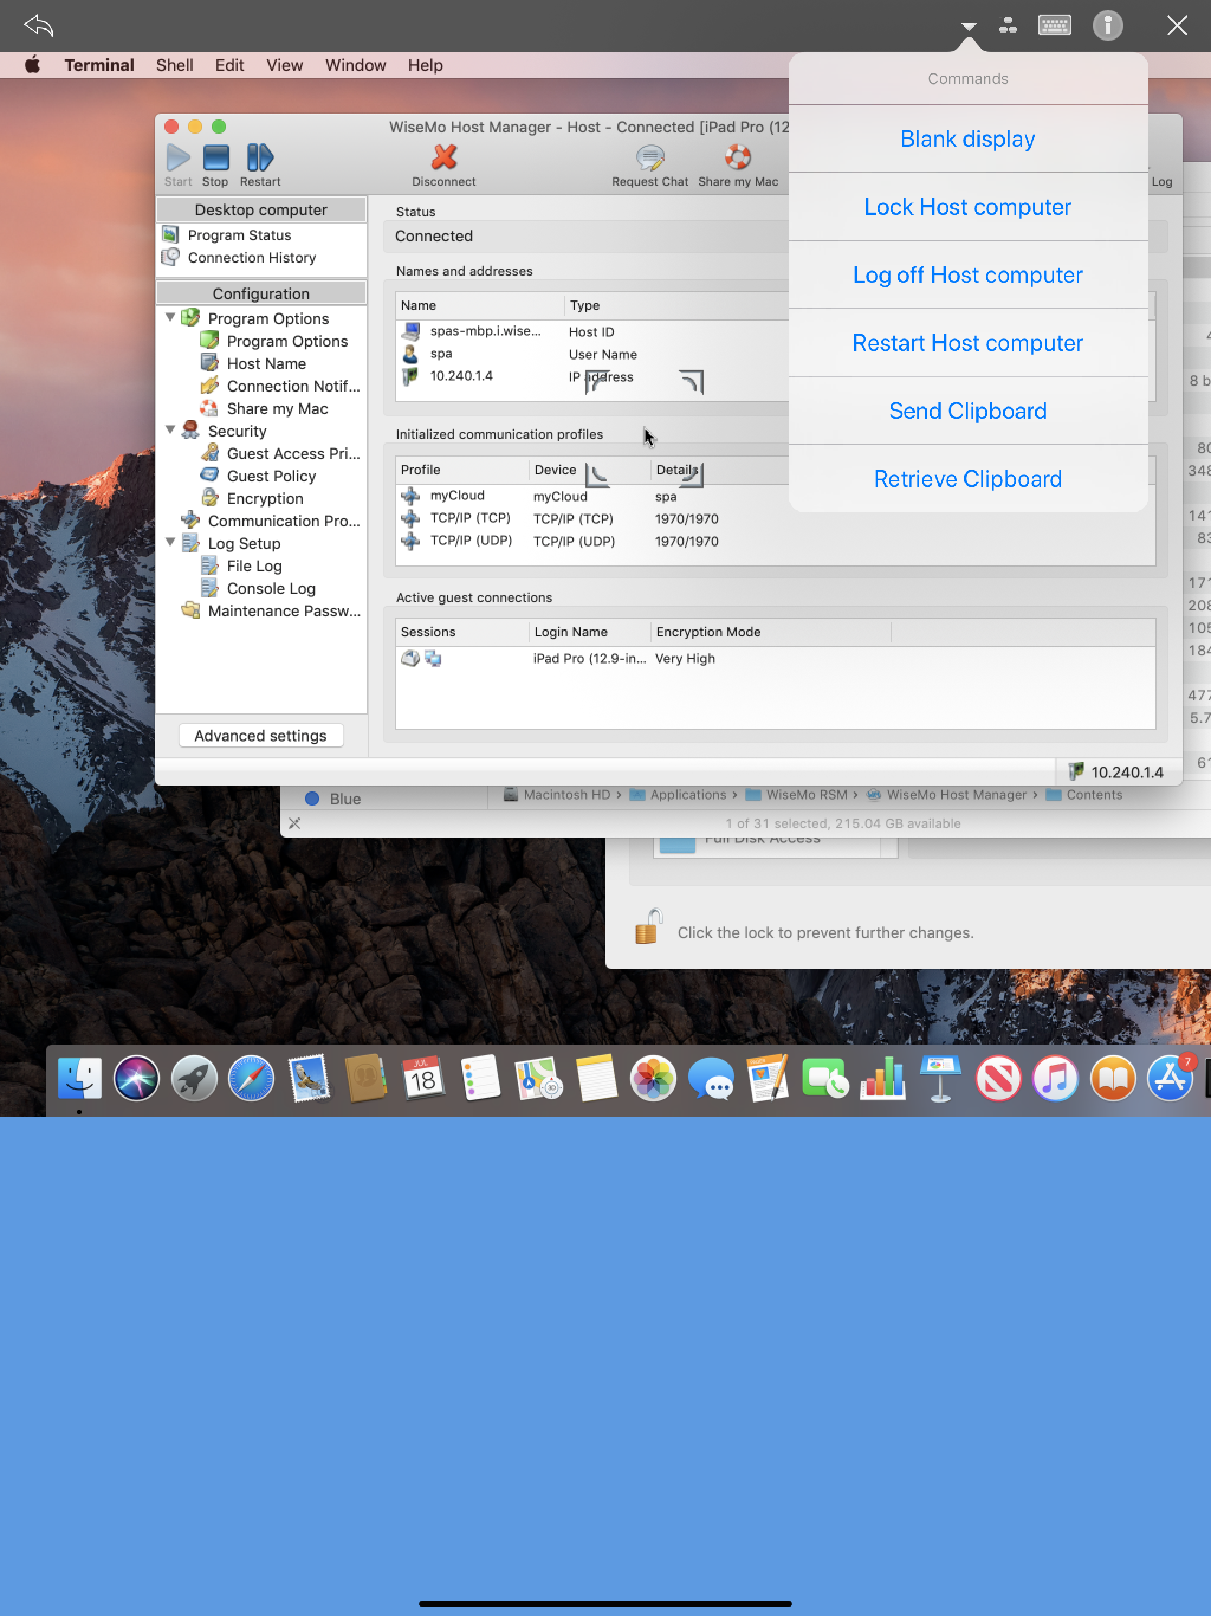
Task: Click the Restart host toolbar icon
Action: pyautogui.click(x=260, y=157)
